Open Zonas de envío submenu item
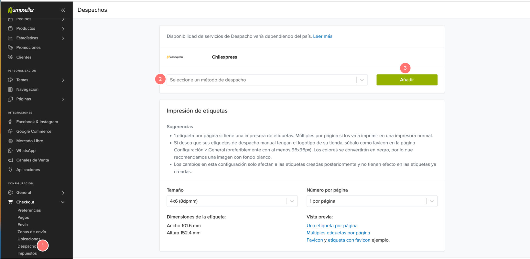This screenshot has width=530, height=259. point(32,232)
